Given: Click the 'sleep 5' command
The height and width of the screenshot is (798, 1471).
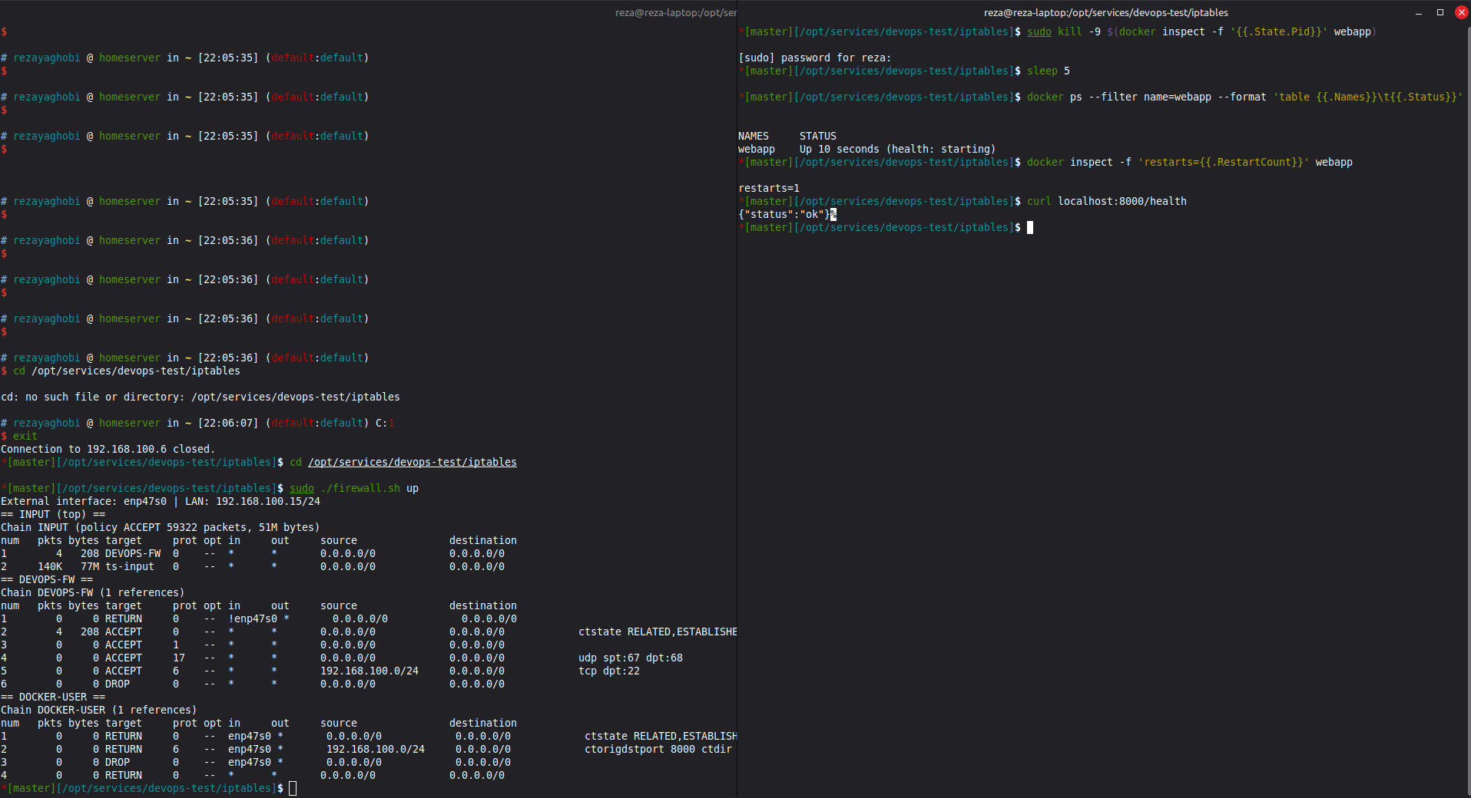Looking at the screenshot, I should tap(1049, 71).
